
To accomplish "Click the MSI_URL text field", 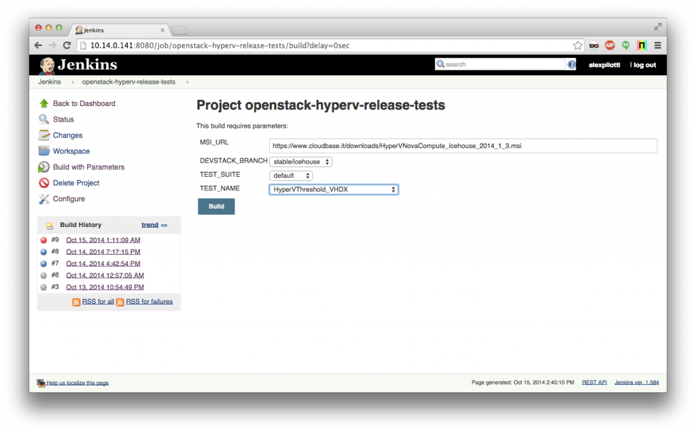I will pyautogui.click(x=463, y=145).
